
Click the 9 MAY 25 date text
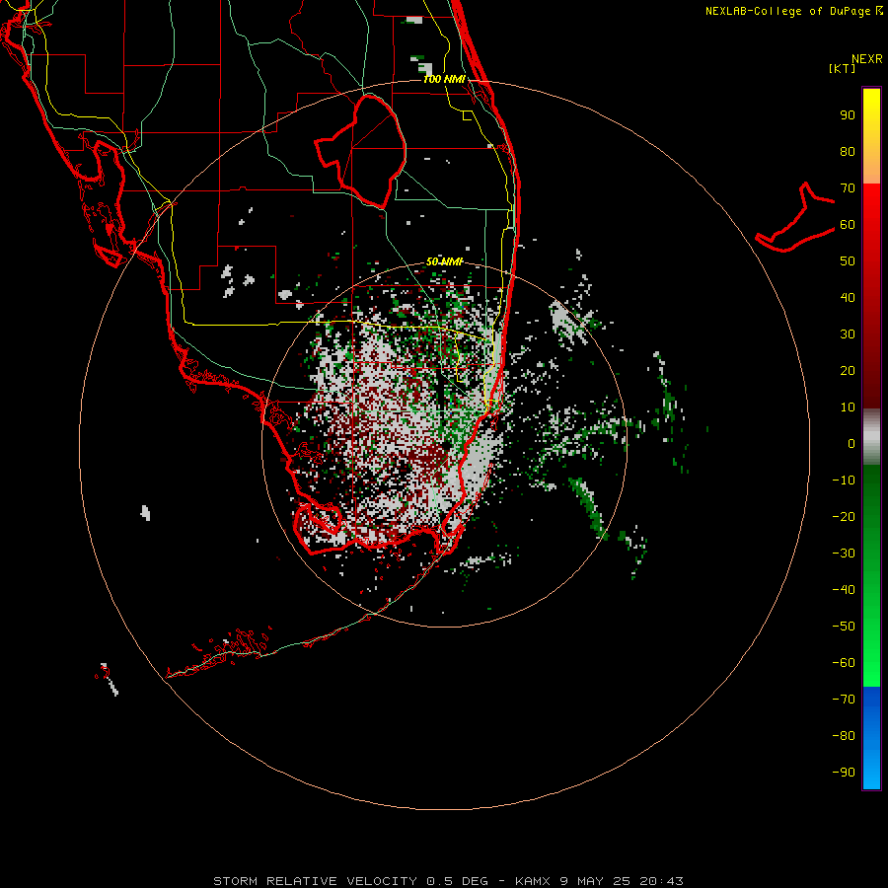(x=595, y=881)
